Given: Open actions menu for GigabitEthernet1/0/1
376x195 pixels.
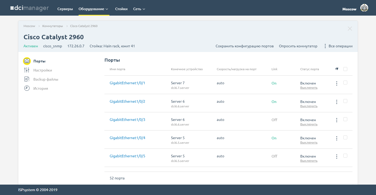Looking at the screenshot, I should [x=337, y=83].
